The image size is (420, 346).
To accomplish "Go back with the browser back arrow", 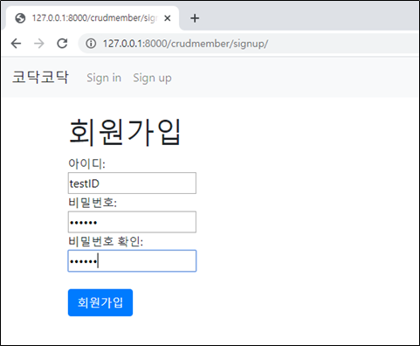I will (16, 44).
